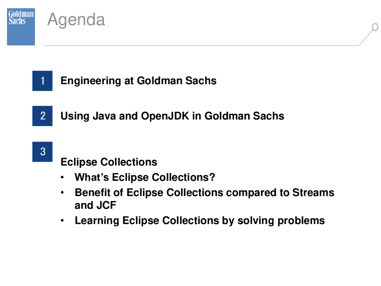Viewport: 381px width, 286px height.
Task: Click the bullet dot before "Benefit of Eclipse"
Action: point(64,193)
